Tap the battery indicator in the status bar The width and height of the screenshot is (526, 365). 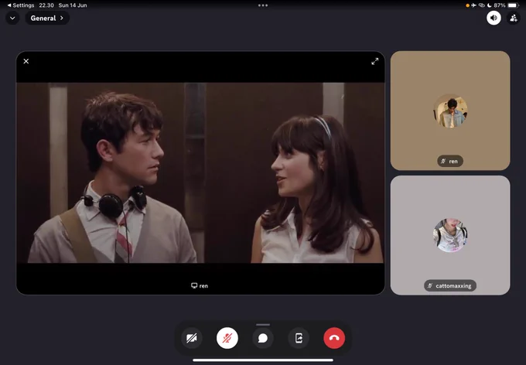514,5
